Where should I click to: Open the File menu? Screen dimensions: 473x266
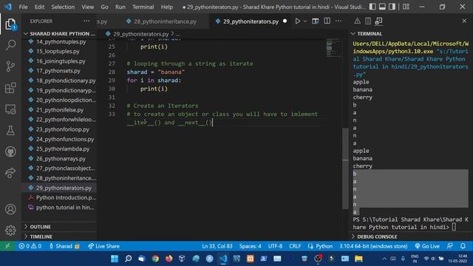23,7
